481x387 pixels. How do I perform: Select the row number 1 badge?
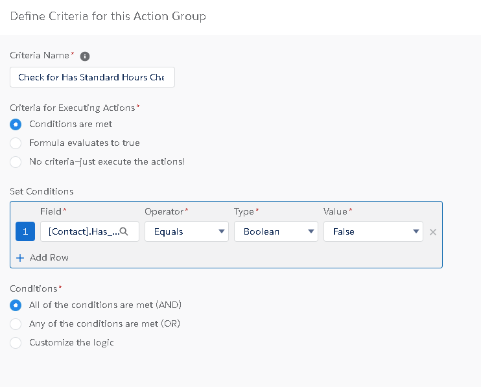pyautogui.click(x=25, y=231)
